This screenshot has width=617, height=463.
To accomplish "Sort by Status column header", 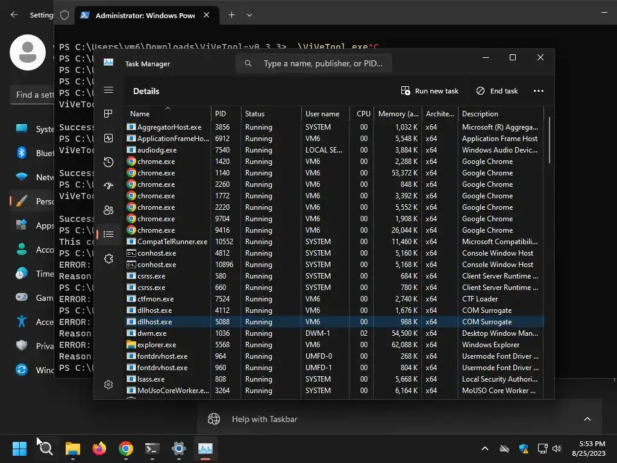I will pyautogui.click(x=271, y=114).
